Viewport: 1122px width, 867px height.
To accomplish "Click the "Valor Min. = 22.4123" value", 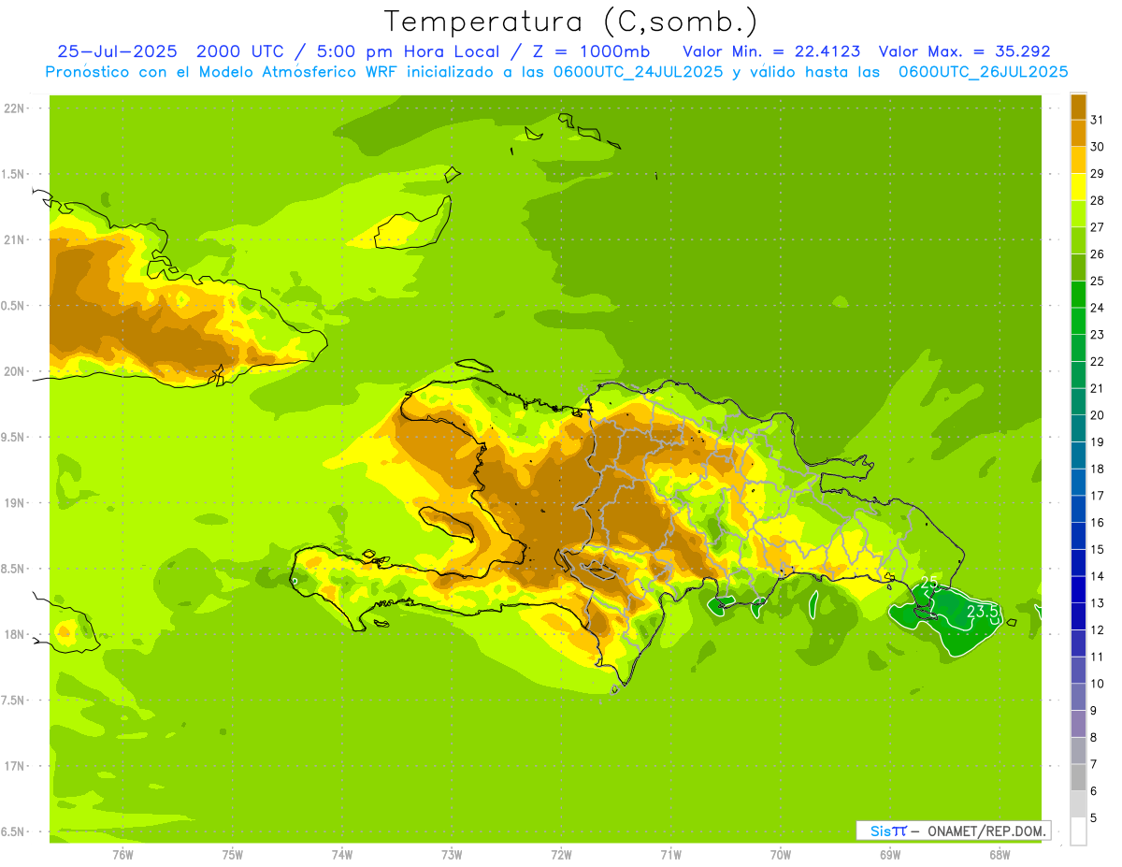I will [x=771, y=51].
